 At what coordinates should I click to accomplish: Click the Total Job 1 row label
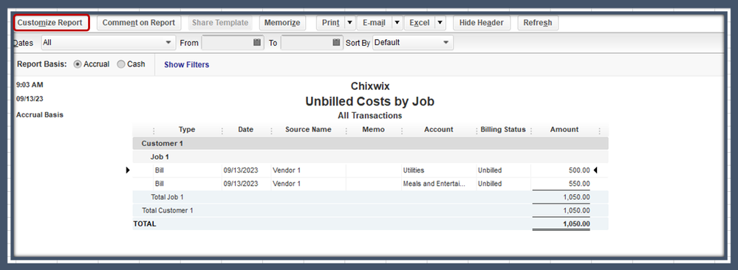click(168, 197)
